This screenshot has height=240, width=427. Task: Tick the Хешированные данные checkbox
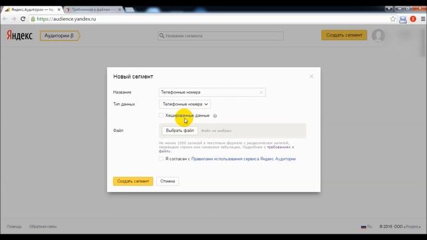161,115
